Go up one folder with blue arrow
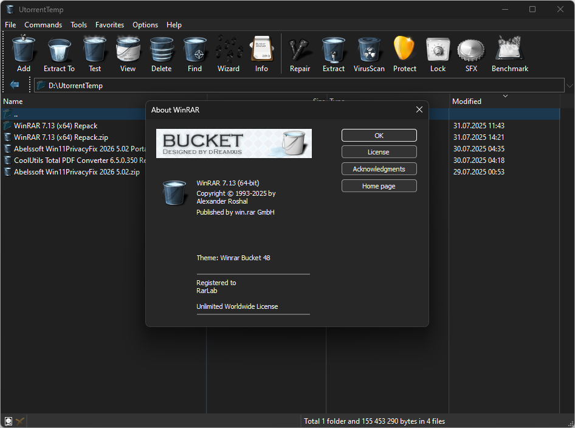The image size is (575, 428). tap(15, 85)
